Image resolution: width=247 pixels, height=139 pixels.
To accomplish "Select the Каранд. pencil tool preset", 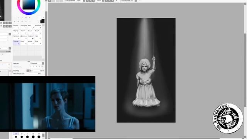I will [17, 27].
